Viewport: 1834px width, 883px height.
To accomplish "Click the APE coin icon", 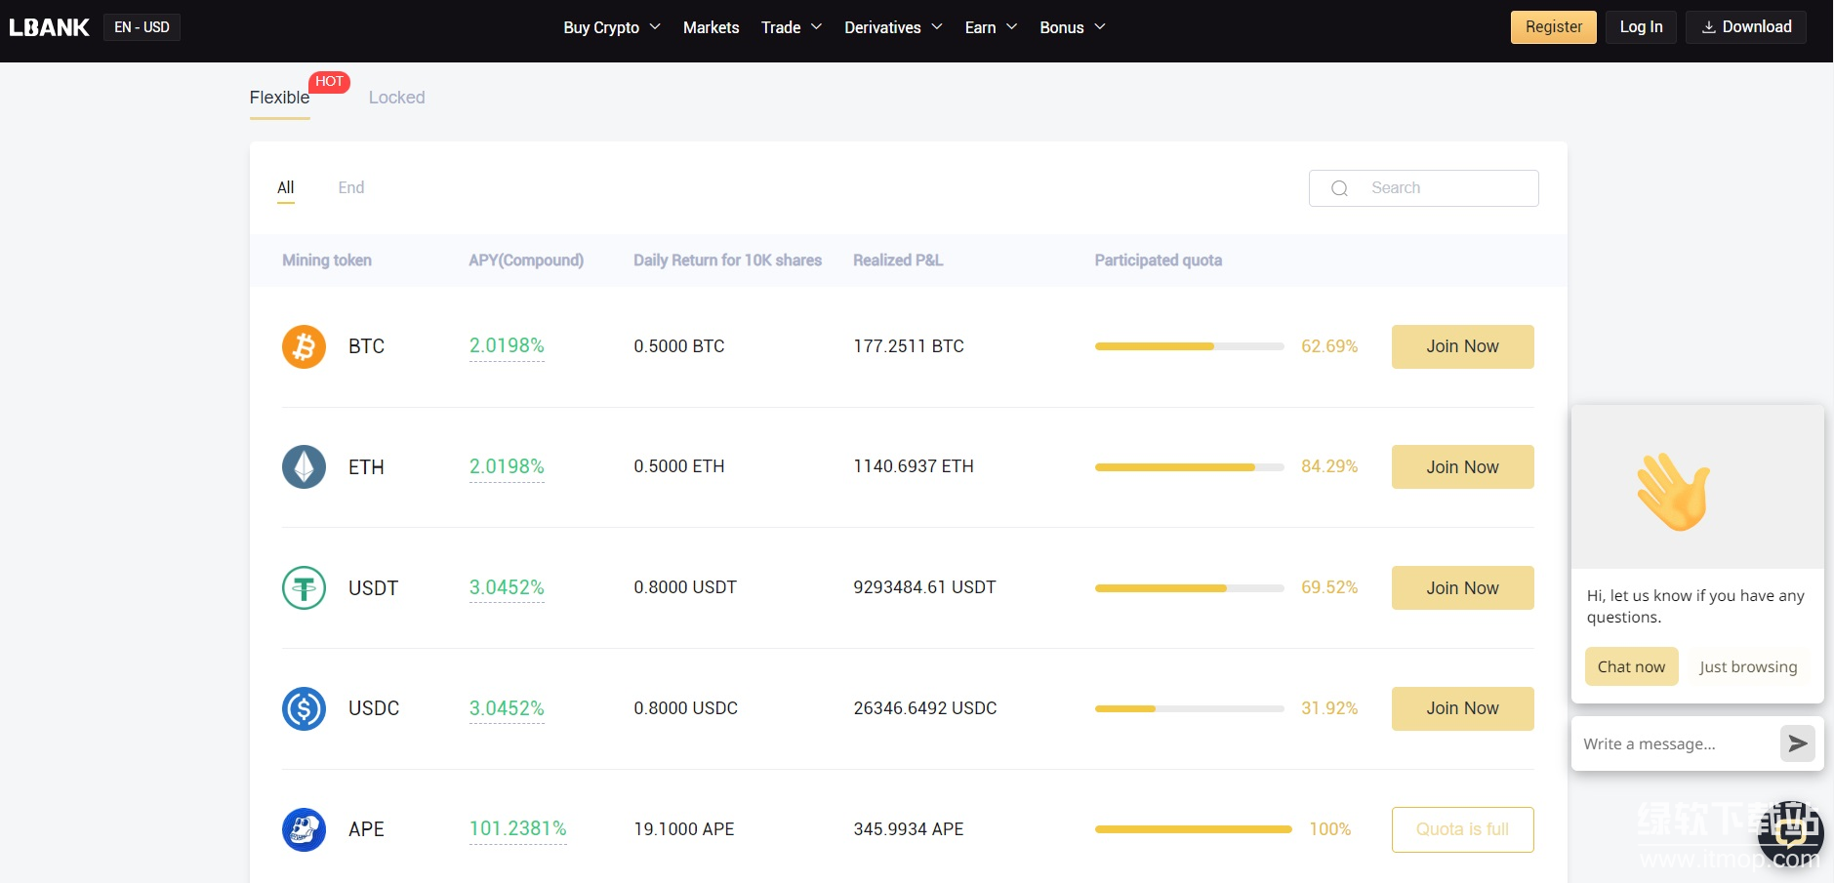I will coord(304,829).
